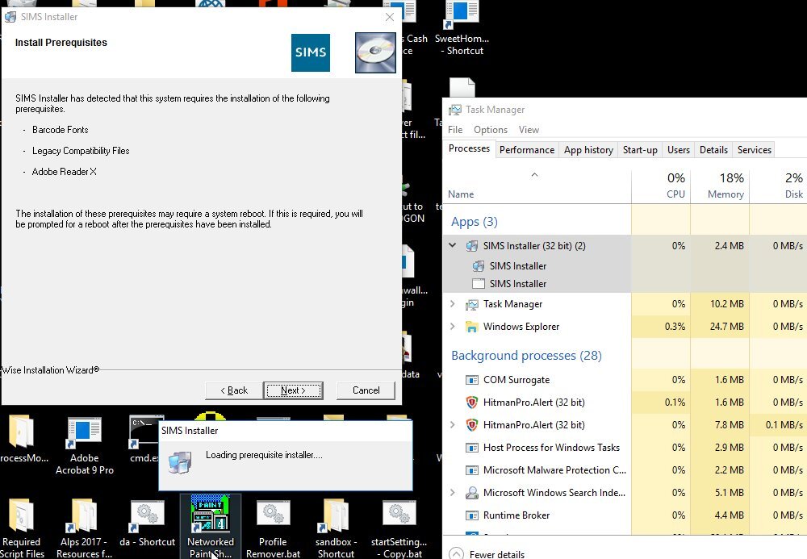
Task: Switch to the Performance tab
Action: 526,150
